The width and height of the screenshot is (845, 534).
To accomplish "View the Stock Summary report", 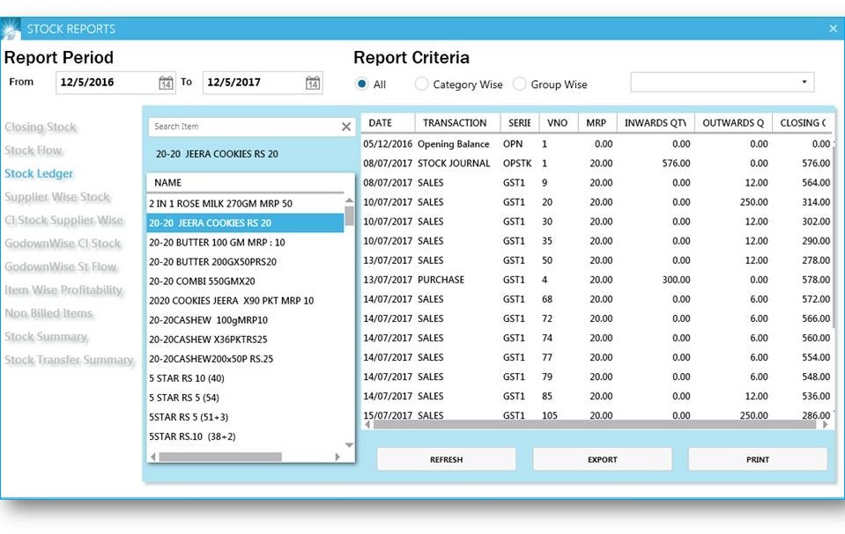I will click(x=45, y=336).
